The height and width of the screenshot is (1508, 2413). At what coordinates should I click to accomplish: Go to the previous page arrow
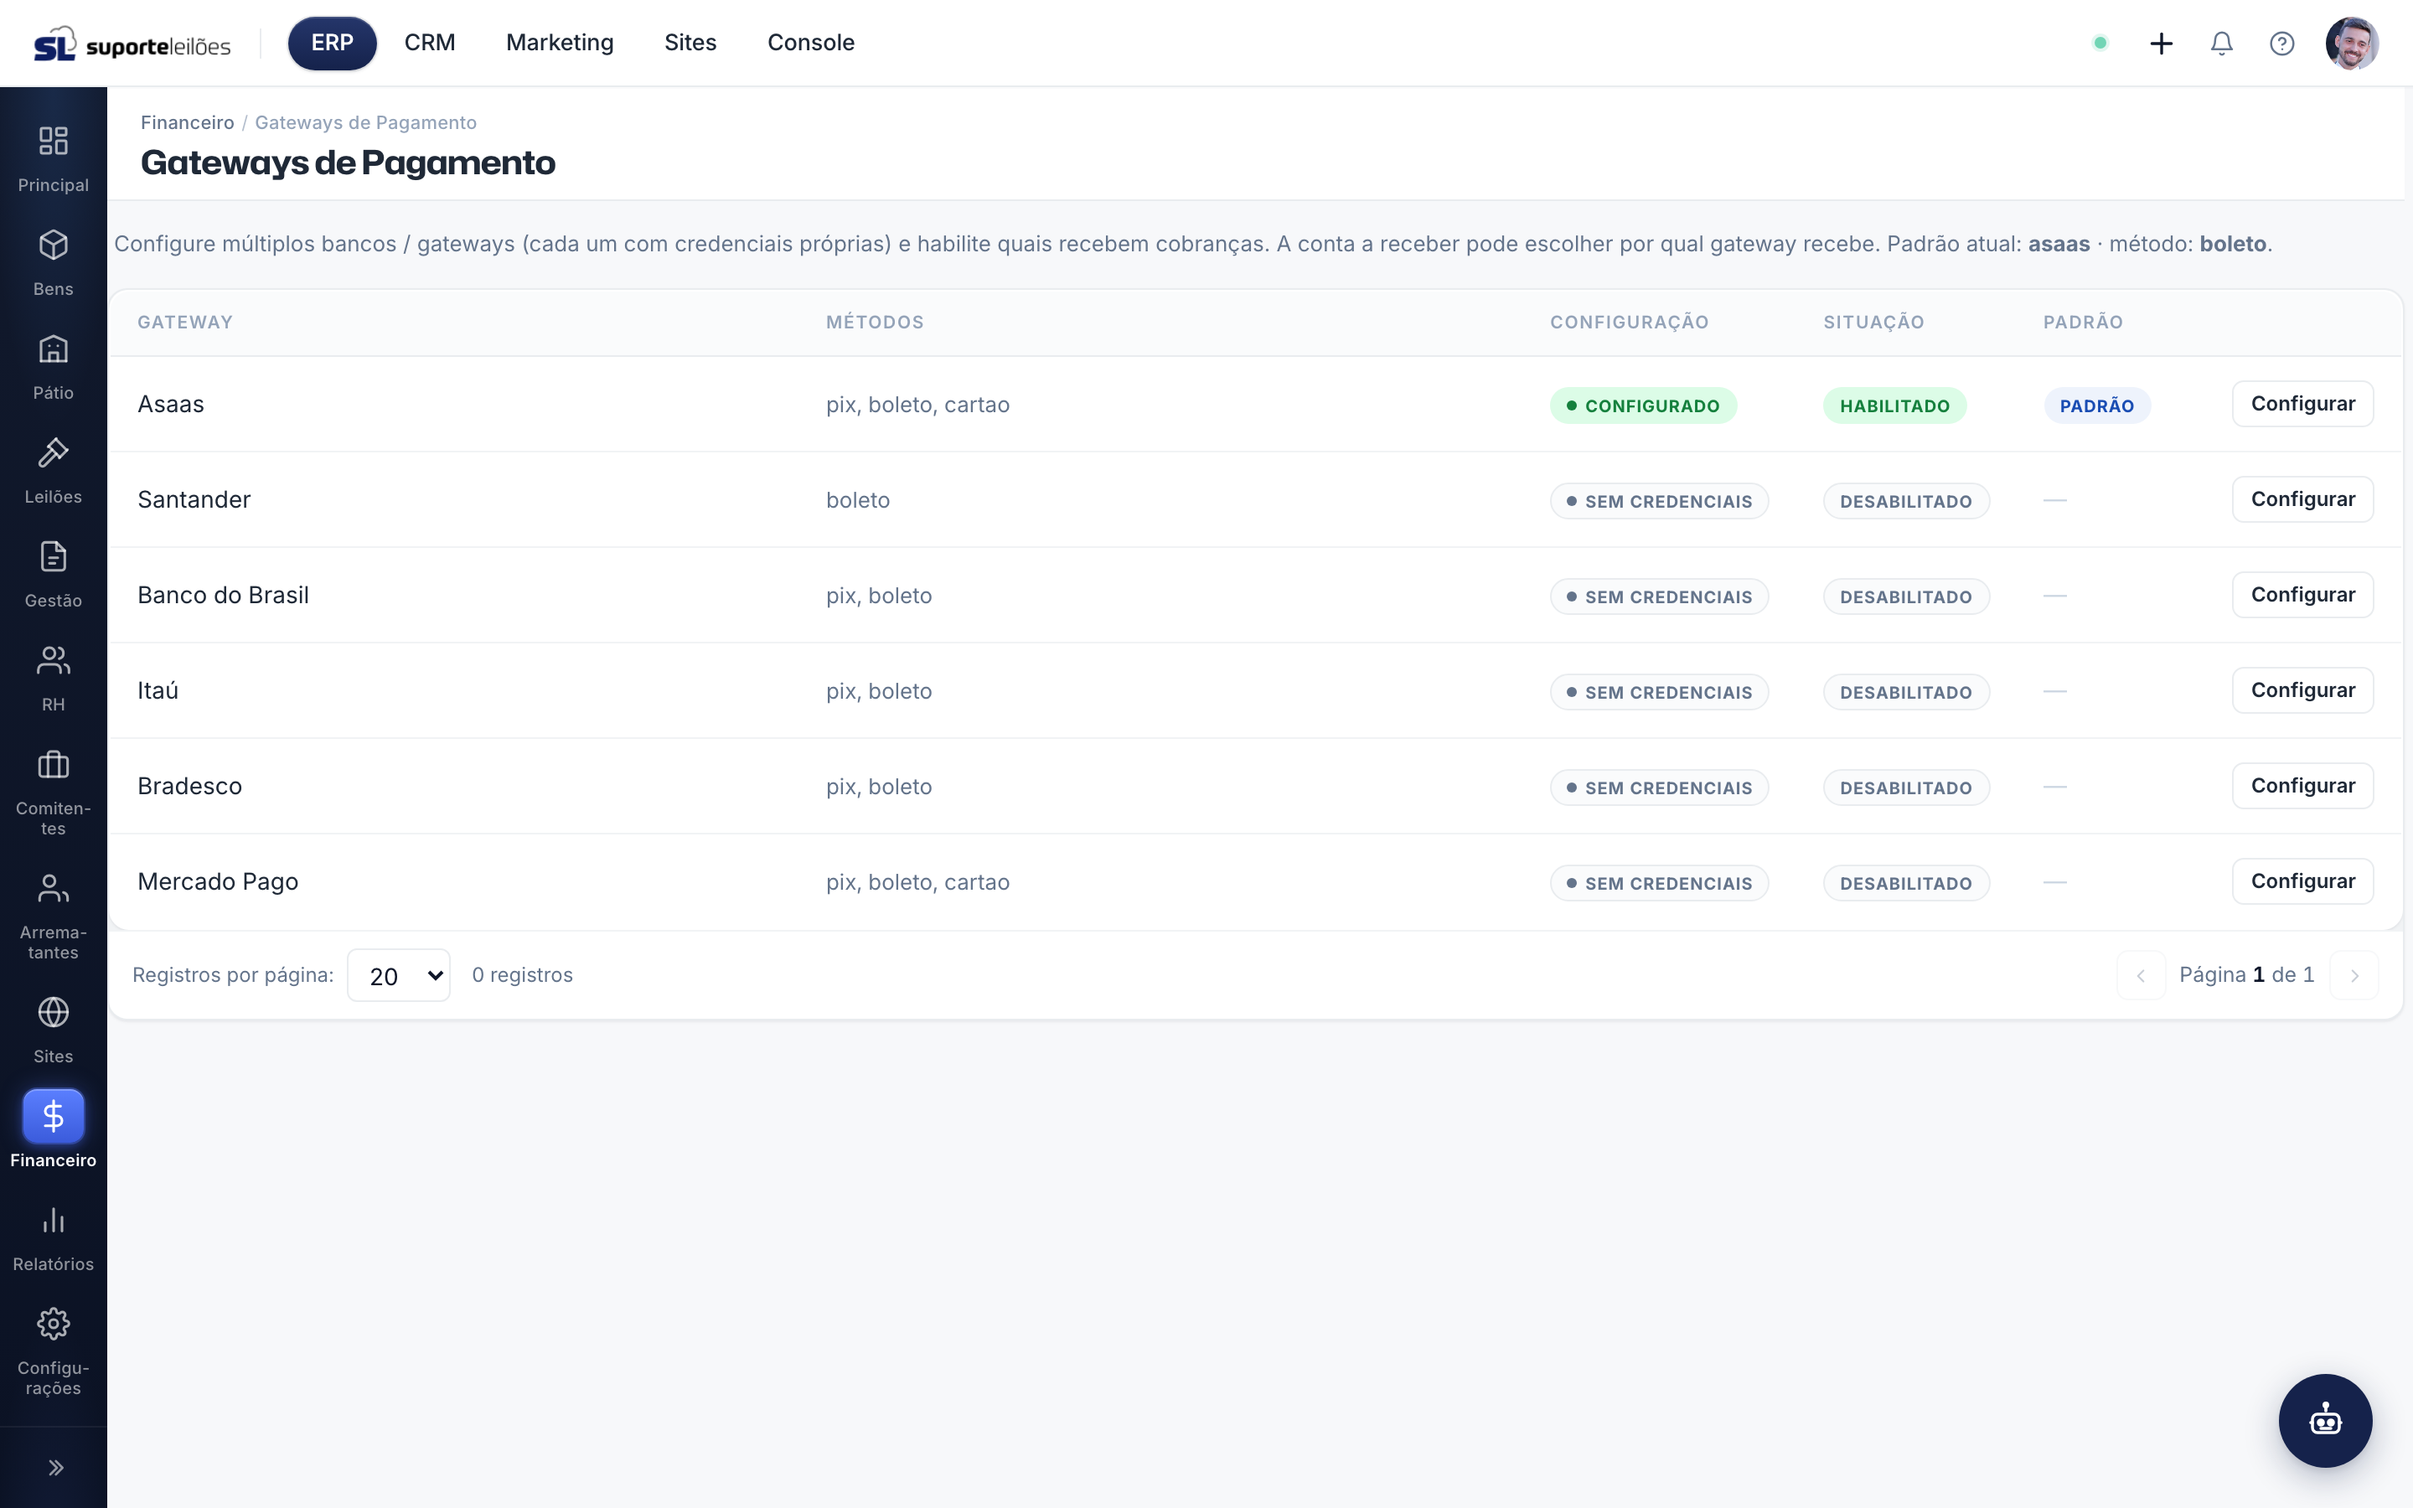coord(2141,975)
